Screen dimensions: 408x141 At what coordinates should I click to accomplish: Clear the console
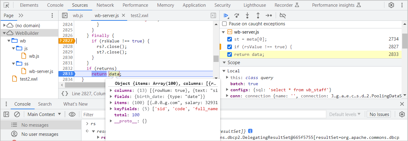17,114
